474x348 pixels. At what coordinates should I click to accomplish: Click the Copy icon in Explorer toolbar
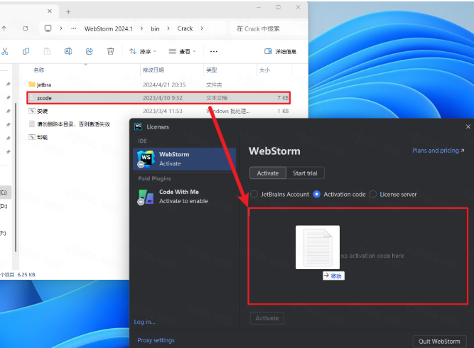tap(26, 51)
